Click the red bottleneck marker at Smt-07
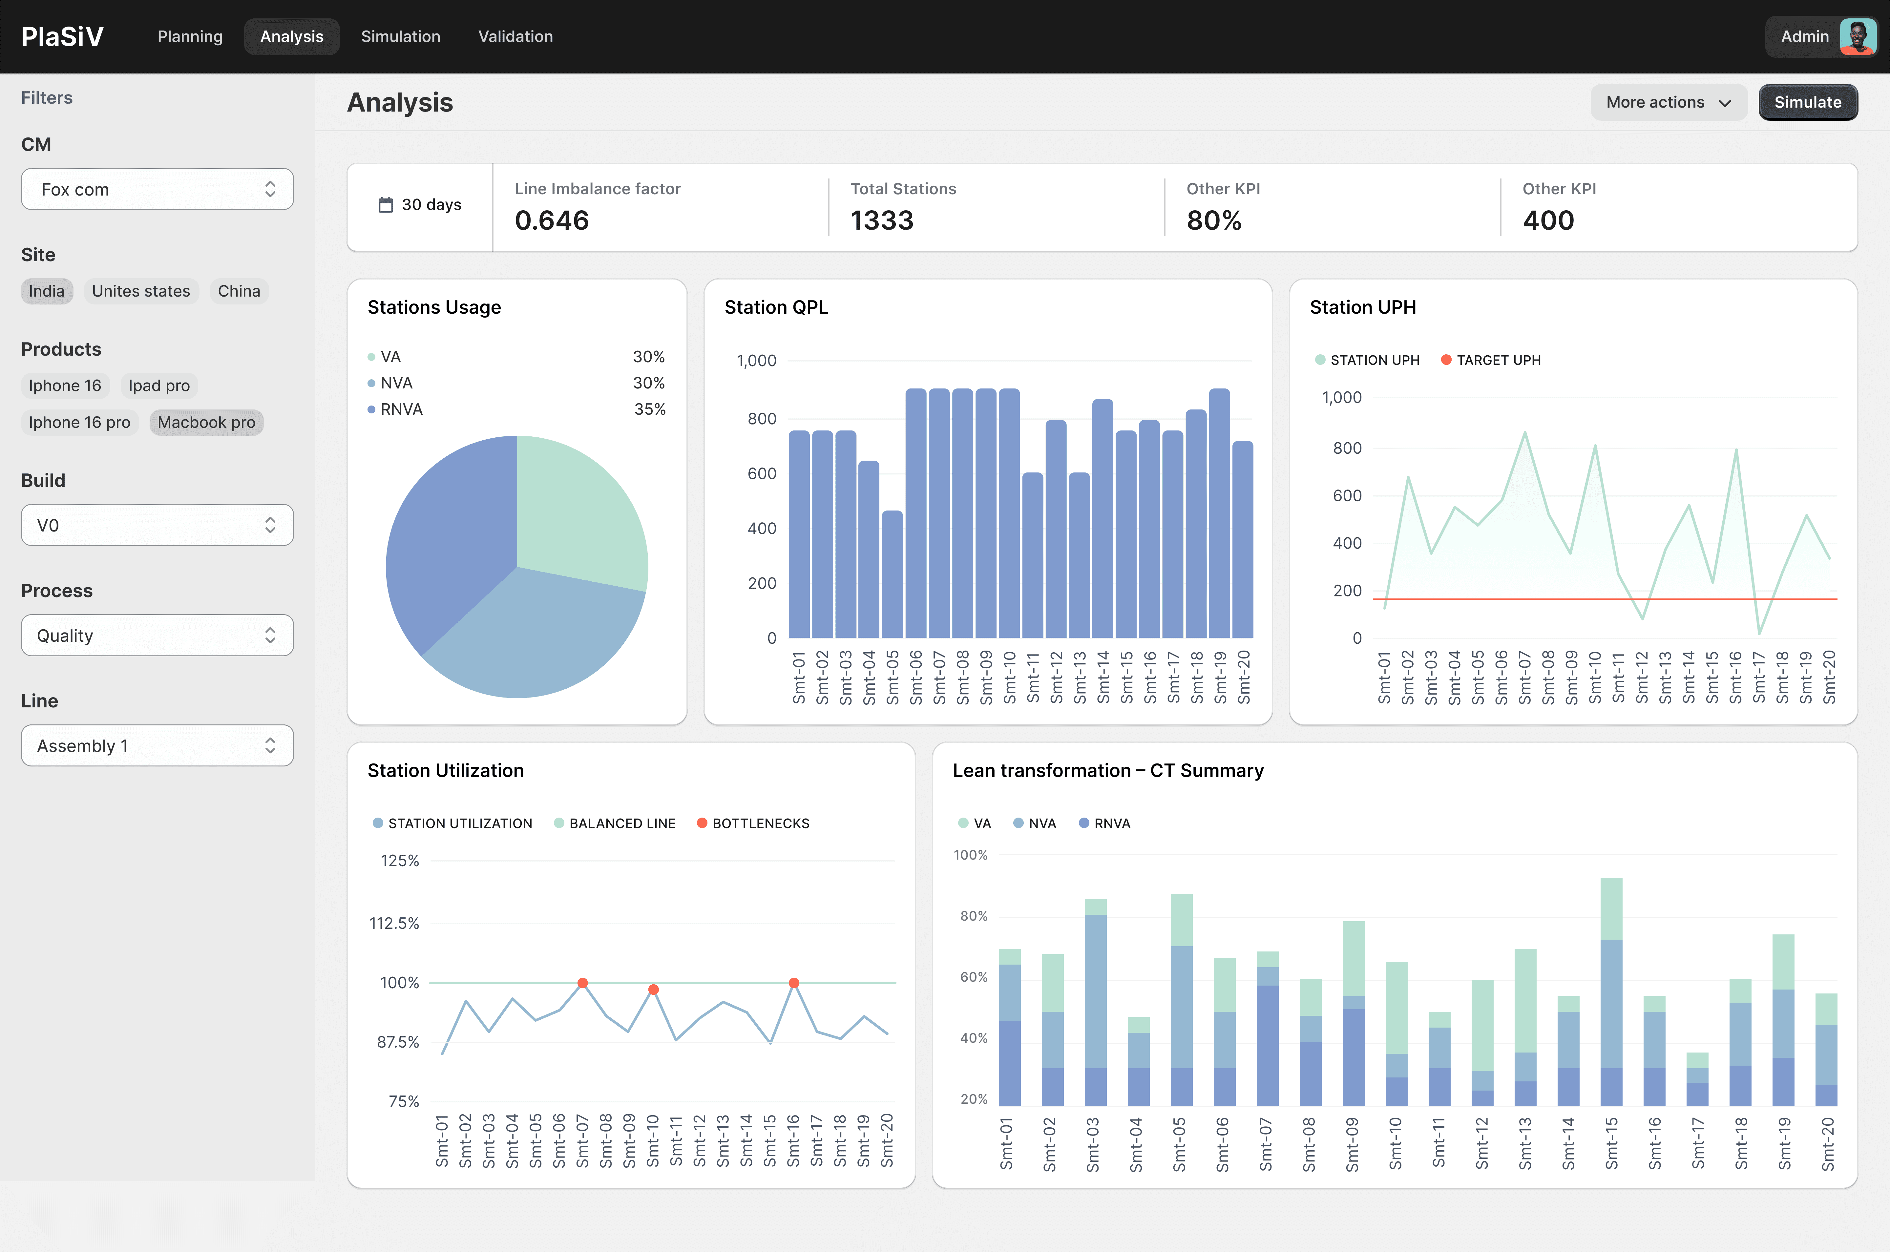 pyautogui.click(x=582, y=983)
